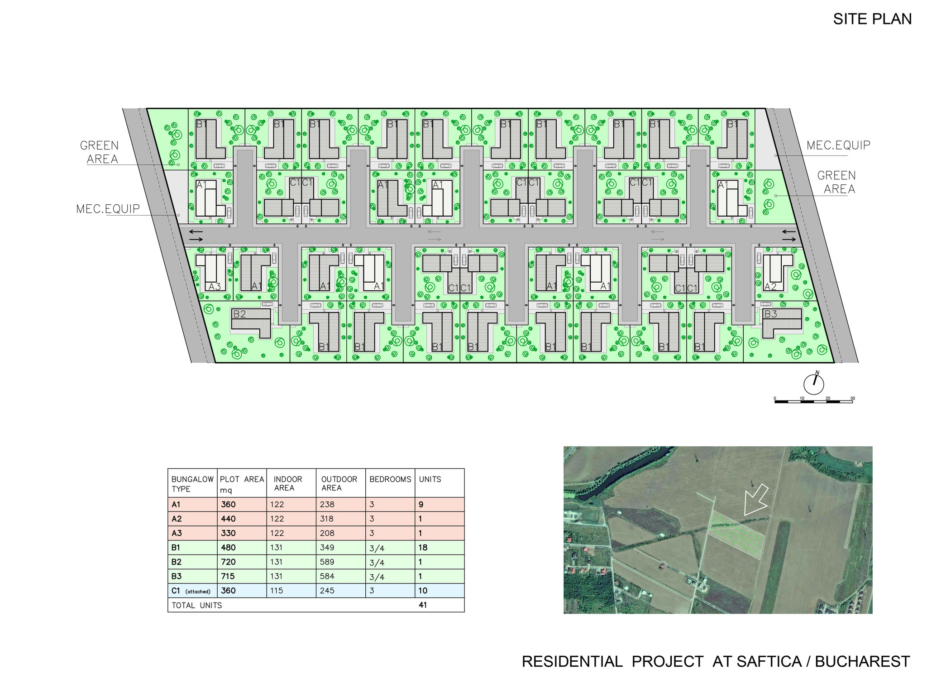
Task: Click the right MEC.EQUIP label
Action: tap(838, 145)
